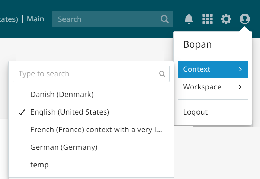
Task: Switch to the German (Germany) context
Action: pyautogui.click(x=64, y=147)
